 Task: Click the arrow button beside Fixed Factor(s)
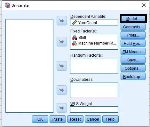[62, 42]
